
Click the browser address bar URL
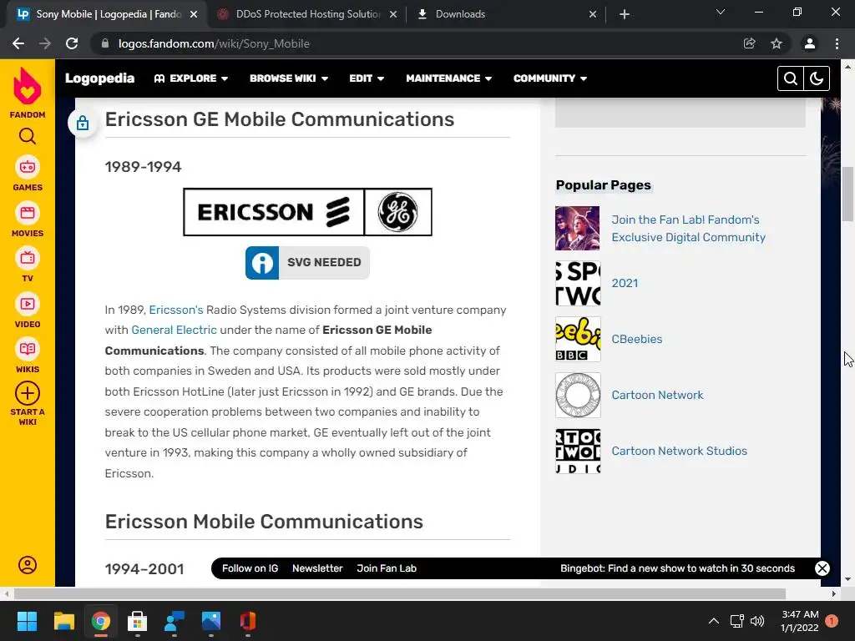pos(214,43)
